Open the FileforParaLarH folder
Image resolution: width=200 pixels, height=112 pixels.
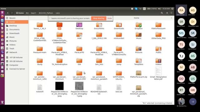158,25
